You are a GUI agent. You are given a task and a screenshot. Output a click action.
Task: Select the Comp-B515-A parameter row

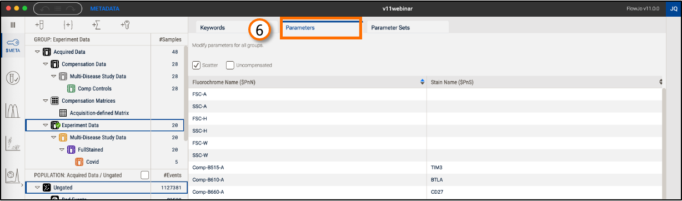point(425,167)
